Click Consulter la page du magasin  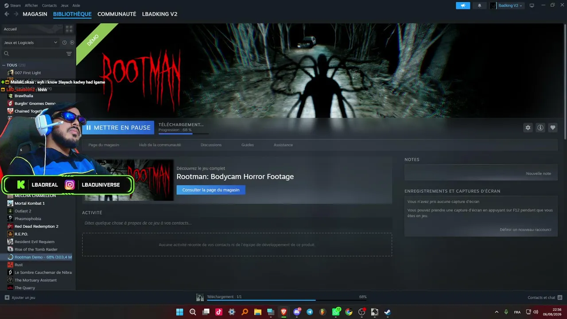[211, 190]
